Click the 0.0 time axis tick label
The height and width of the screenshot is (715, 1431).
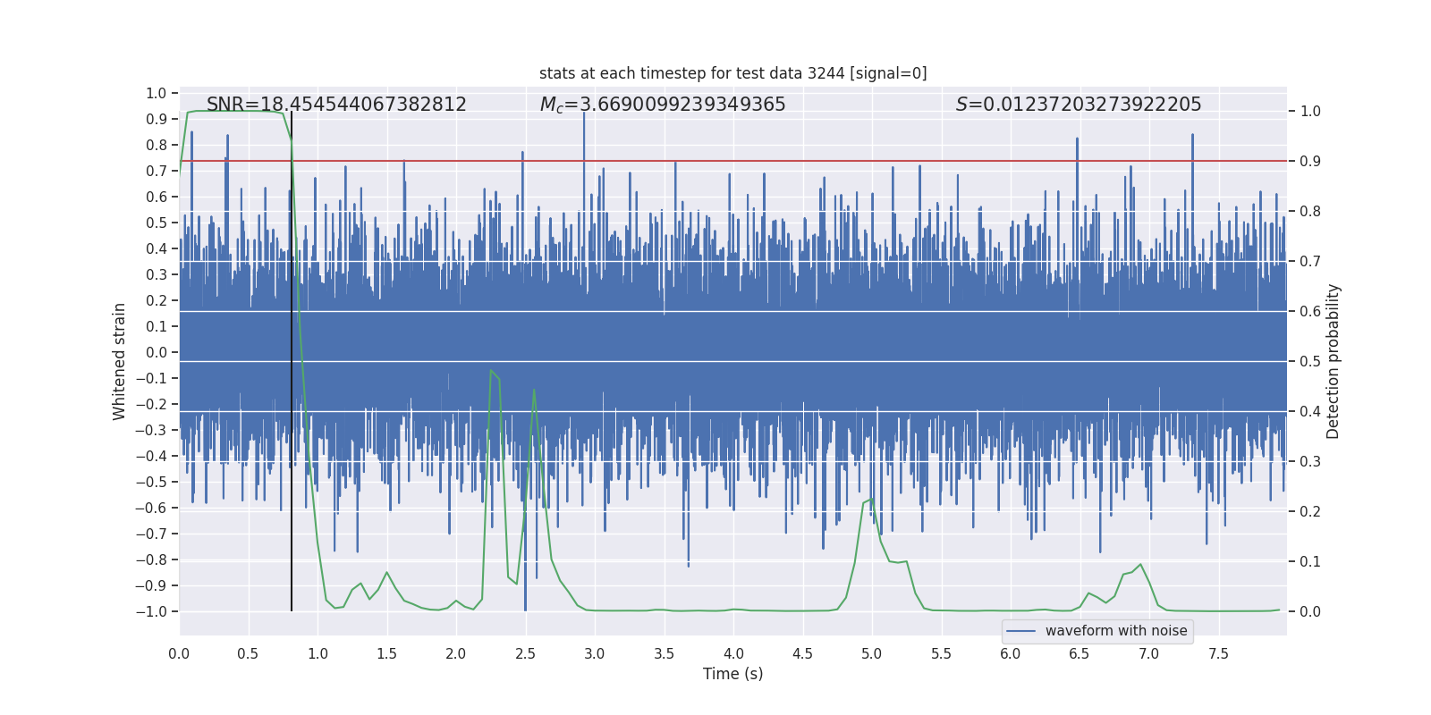(x=179, y=653)
